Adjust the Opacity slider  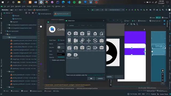[x=61, y=57]
